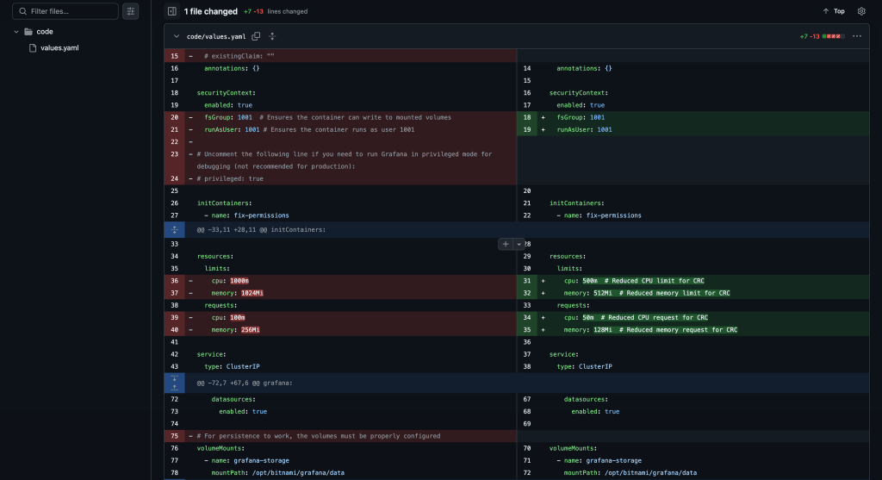Open the comment button dropdown arrow
Viewport: 882px width, 480px height.
[519, 244]
